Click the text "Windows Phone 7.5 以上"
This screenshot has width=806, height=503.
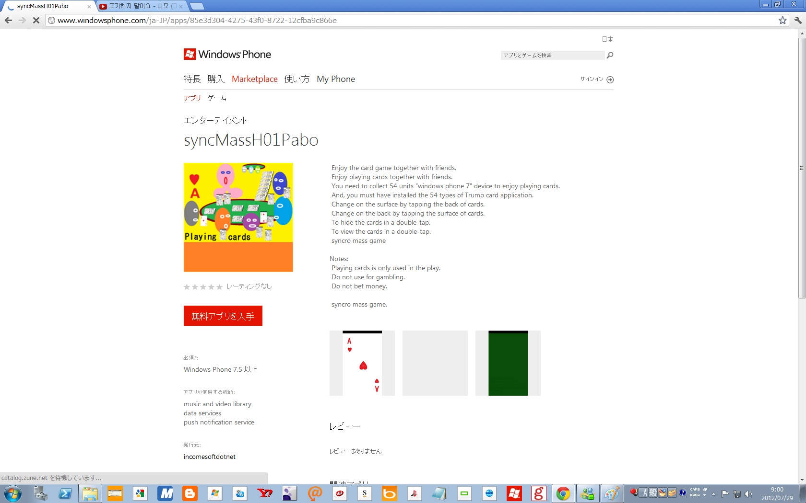[221, 369]
